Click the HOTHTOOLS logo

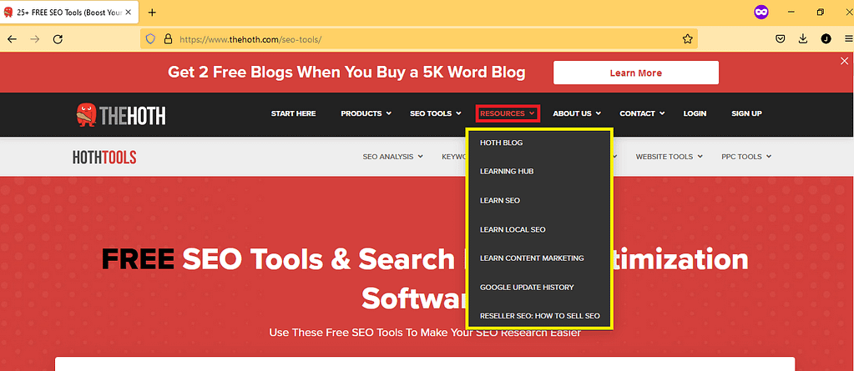pos(104,158)
